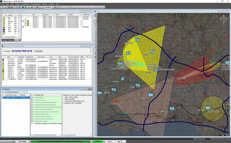Image resolution: width=231 pixels, height=143 pixels.
Task: Uncheck 'Inform the staff about the incident' task
Action: [32, 102]
